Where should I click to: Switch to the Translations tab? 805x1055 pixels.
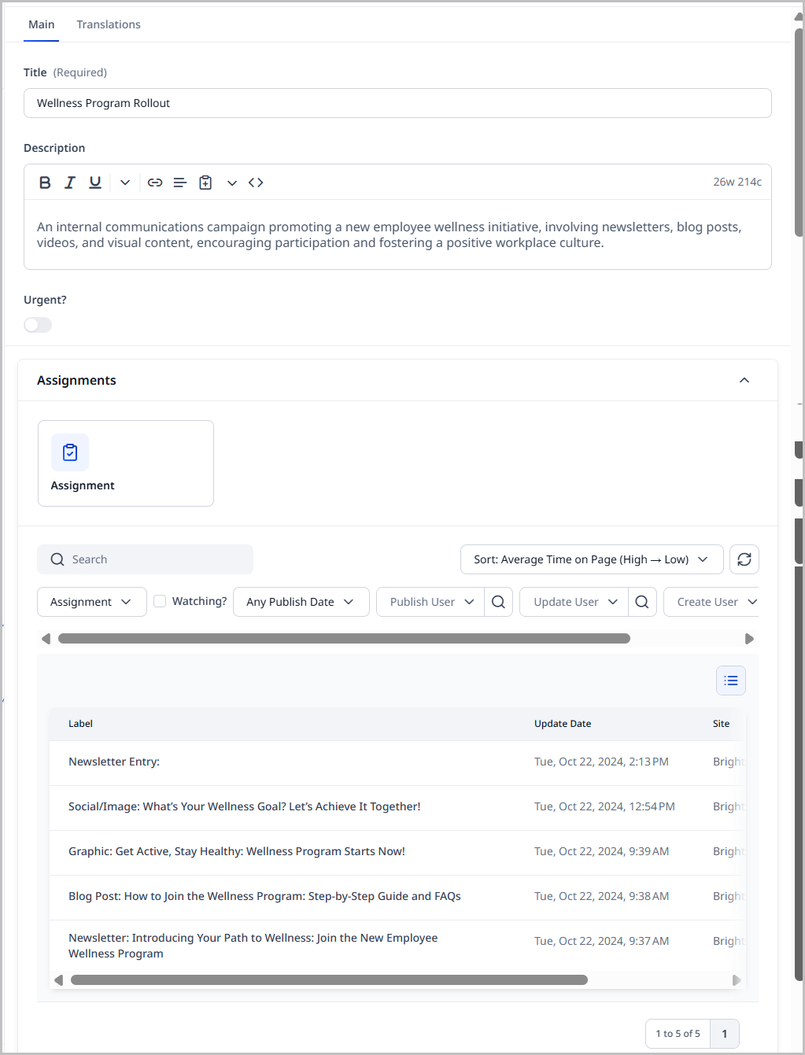108,24
